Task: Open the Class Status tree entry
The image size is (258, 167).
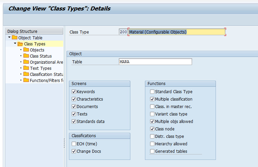Action: (x=41, y=56)
